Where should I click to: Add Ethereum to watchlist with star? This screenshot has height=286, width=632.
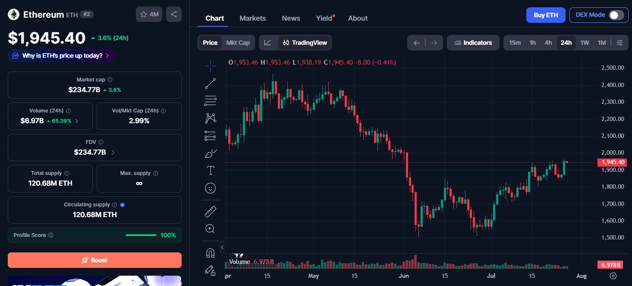(149, 14)
